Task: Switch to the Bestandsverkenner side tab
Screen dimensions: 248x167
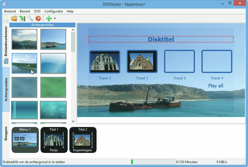Action: pos(6,41)
